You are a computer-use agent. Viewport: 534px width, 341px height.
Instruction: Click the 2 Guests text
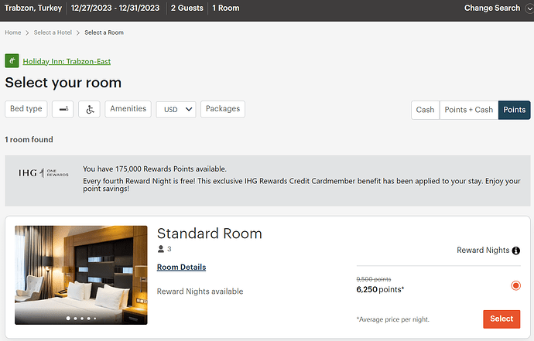click(187, 9)
